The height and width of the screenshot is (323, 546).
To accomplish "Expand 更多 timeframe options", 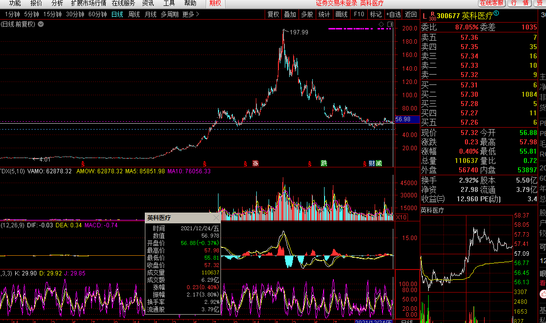I will (x=191, y=14).
